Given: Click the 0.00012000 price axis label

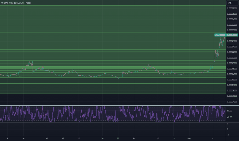Looking at the screenshot, I should 232,79.
